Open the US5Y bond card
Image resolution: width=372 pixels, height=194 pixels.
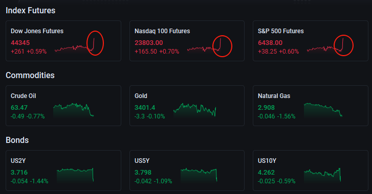187,171
